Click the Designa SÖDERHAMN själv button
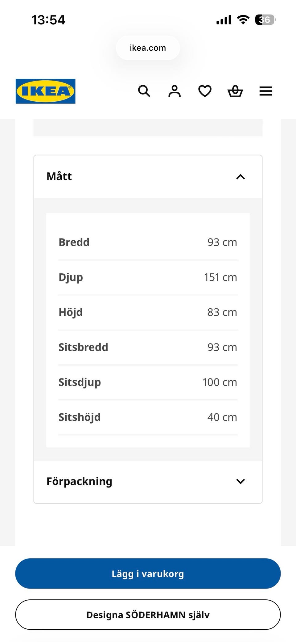296x642 pixels. 148,615
